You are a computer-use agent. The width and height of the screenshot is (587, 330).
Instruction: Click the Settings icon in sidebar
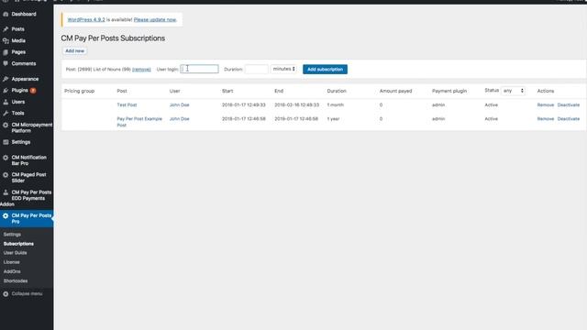[6, 142]
